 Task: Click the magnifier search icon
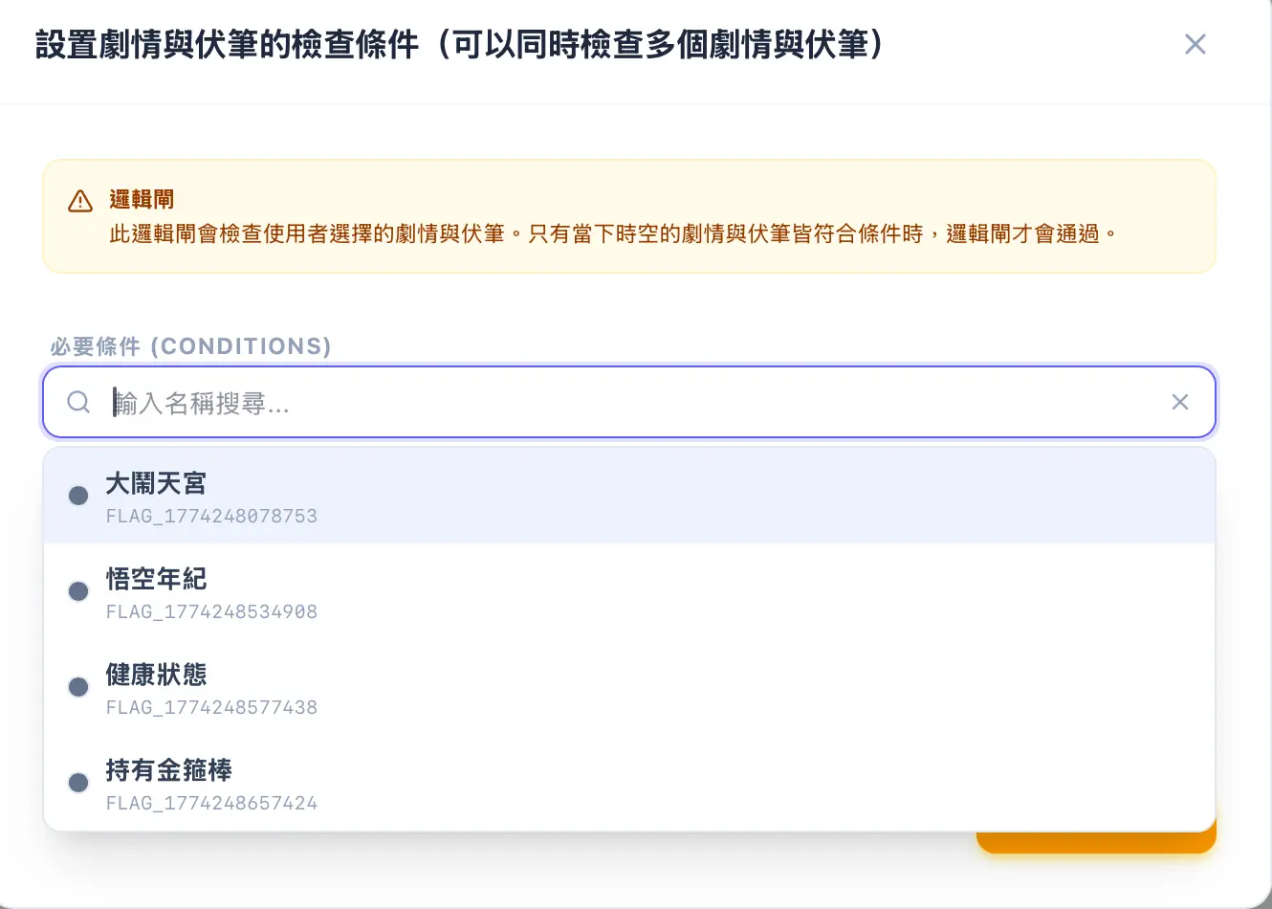pos(78,402)
